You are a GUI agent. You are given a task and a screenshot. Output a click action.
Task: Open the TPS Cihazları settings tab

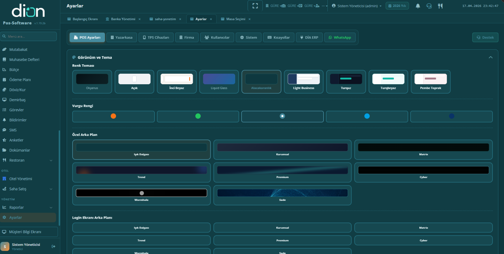point(156,37)
